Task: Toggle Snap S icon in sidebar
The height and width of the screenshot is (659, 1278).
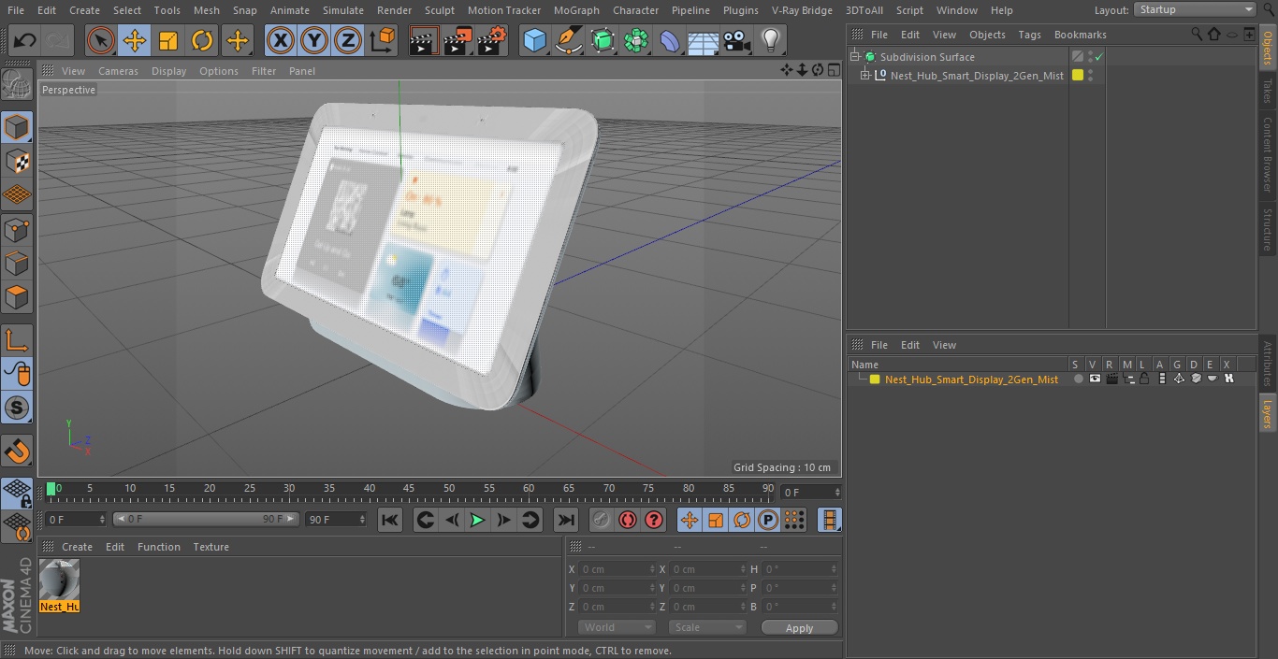Action: click(17, 408)
